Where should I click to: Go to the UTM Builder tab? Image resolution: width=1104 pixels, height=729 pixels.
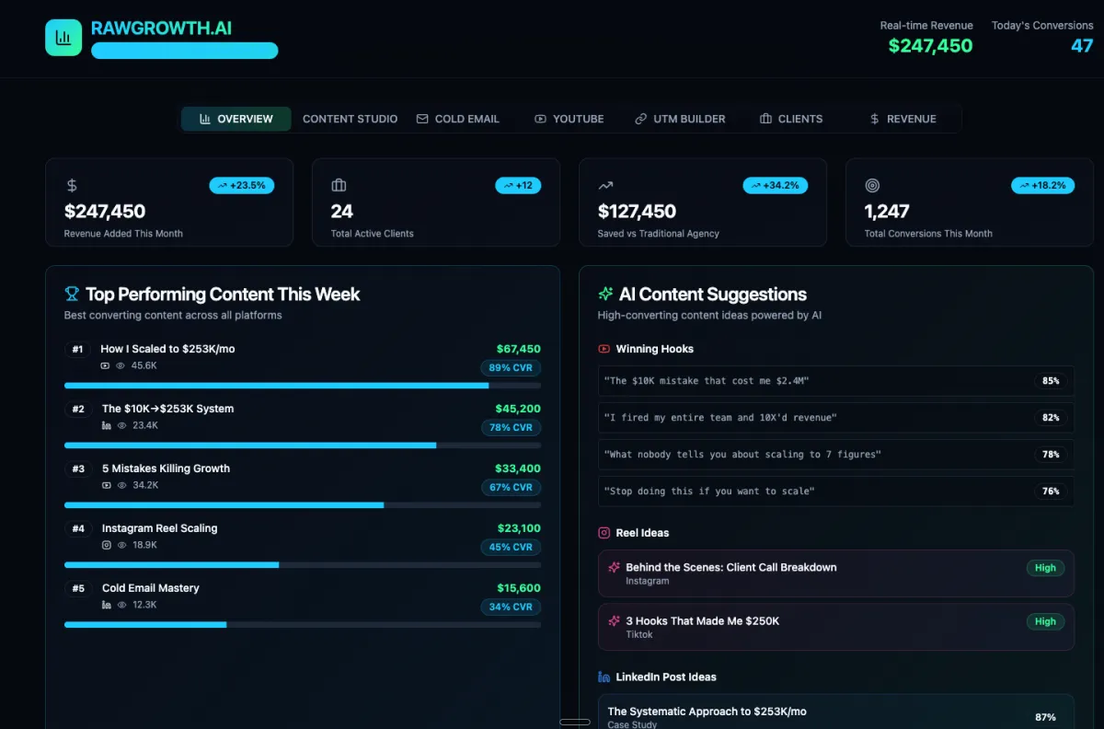coord(680,119)
